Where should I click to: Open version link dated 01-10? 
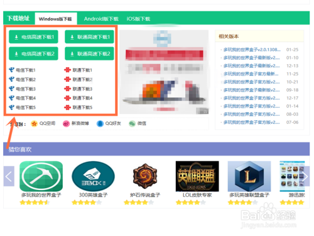pos(251,58)
